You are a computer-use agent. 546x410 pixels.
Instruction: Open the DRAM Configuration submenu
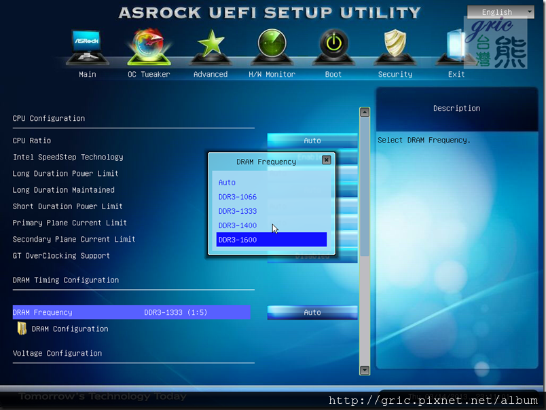point(70,329)
